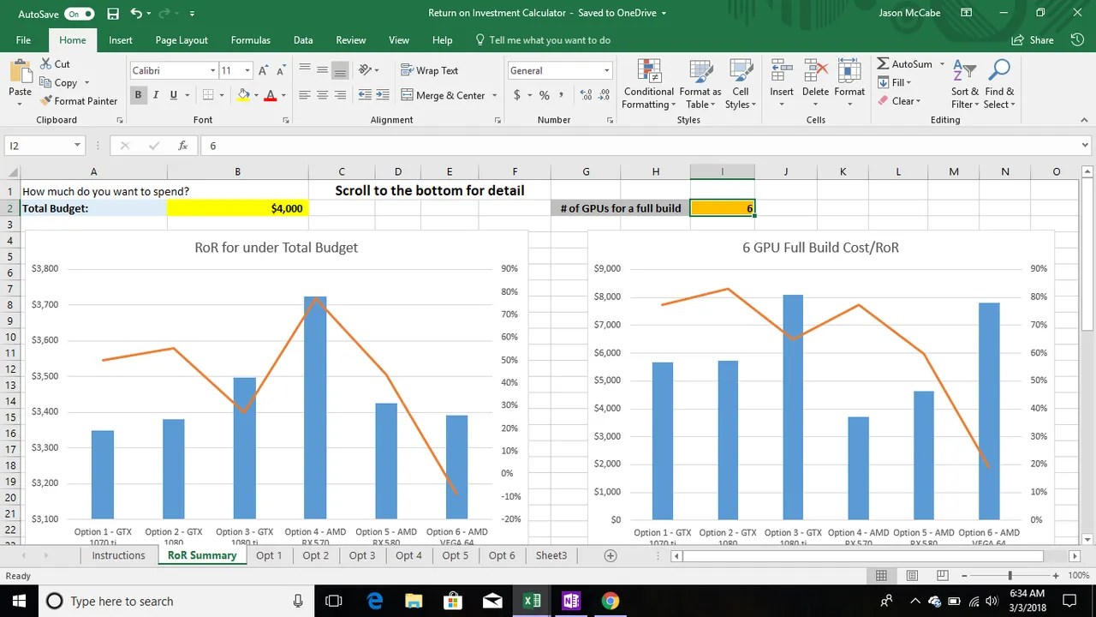Screen dimensions: 1096x617
Task: Apply Percent Style format
Action: tap(544, 95)
